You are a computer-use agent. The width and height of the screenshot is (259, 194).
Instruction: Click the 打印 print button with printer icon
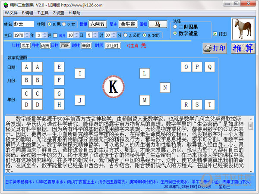(x=215, y=48)
